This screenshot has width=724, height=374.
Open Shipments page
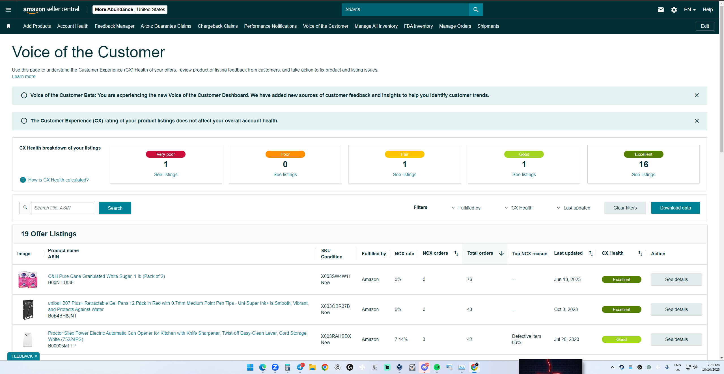tap(488, 26)
